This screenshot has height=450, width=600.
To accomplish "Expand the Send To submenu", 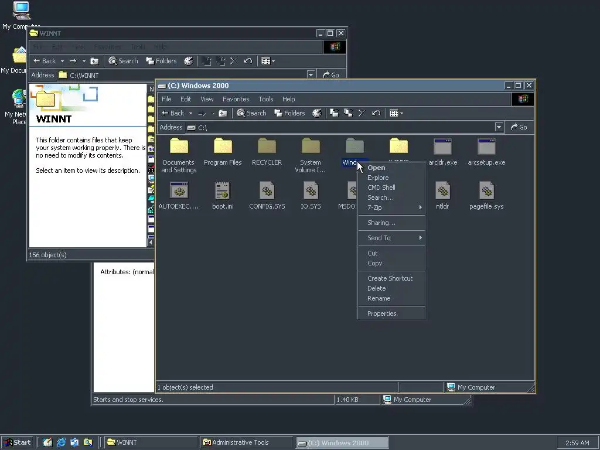I will click(391, 238).
